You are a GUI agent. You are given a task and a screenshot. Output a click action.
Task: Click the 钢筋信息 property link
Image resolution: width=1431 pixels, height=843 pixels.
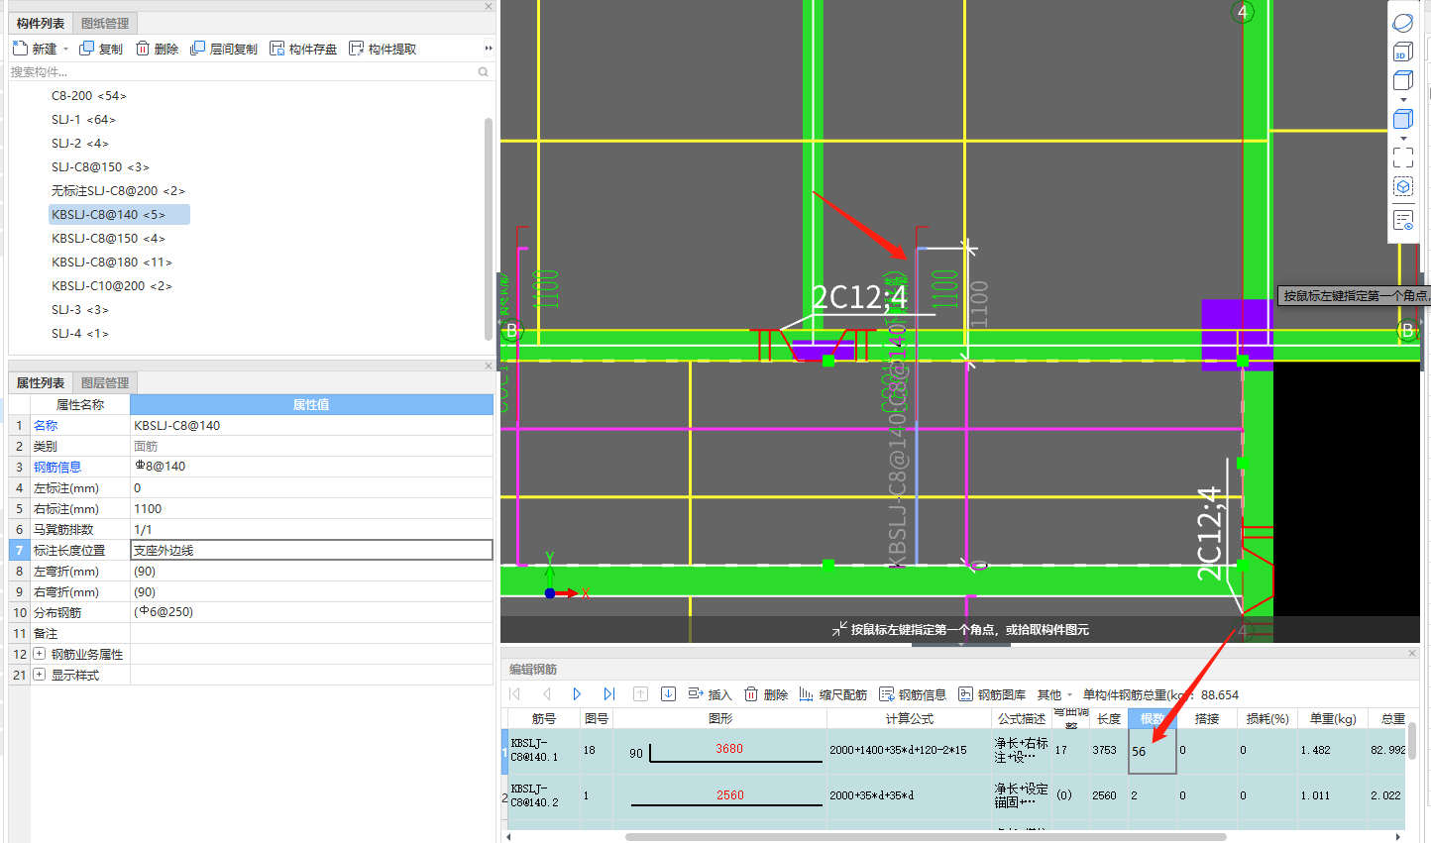(x=57, y=467)
